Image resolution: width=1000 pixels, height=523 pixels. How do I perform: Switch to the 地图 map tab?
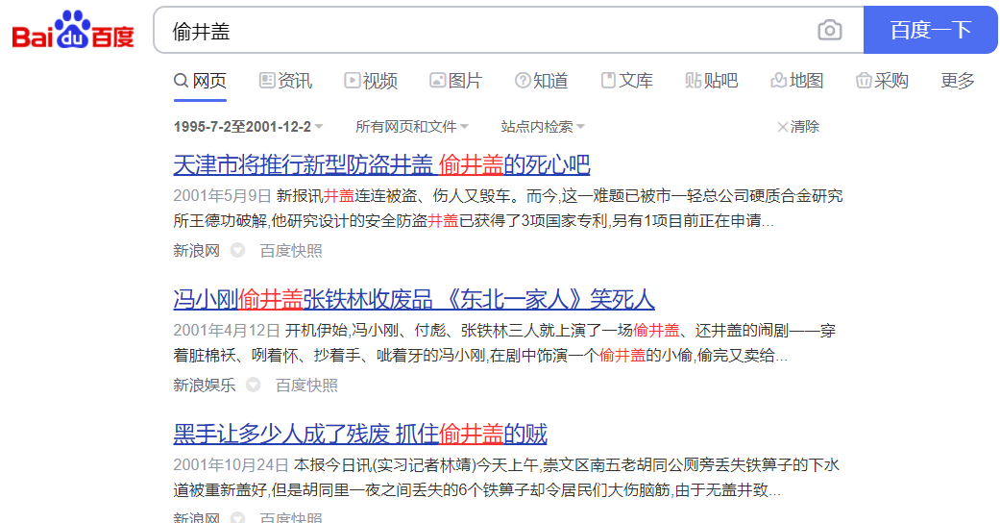pos(796,81)
